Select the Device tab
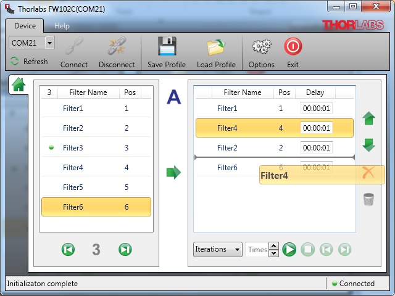 25,26
